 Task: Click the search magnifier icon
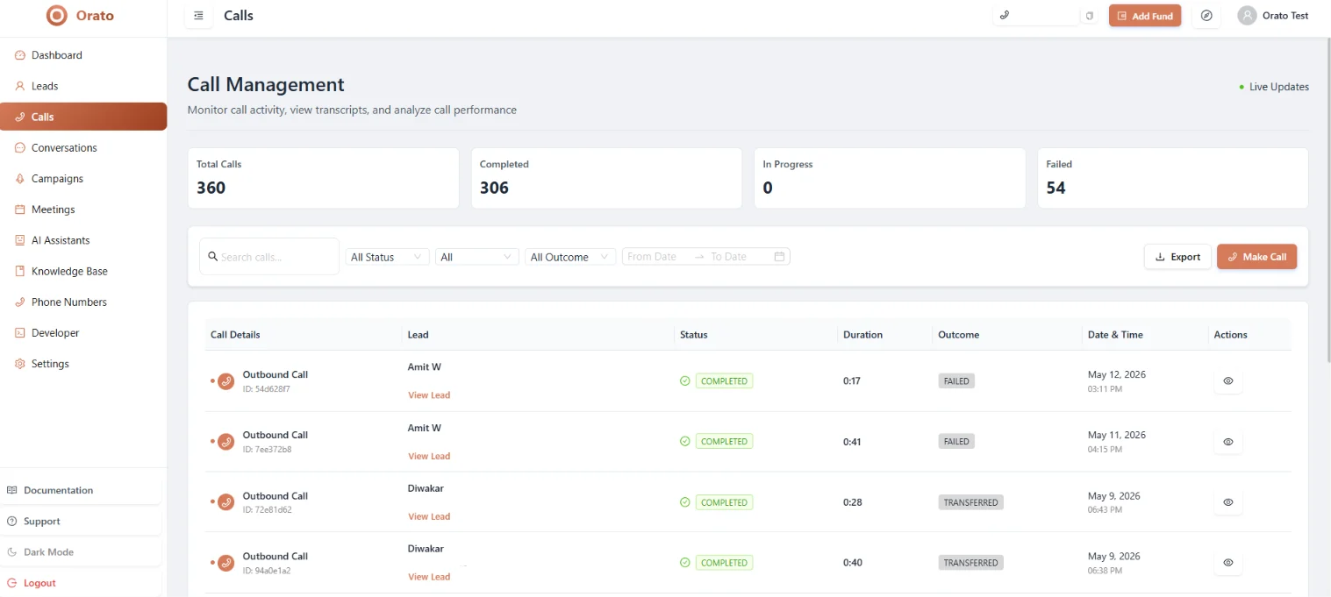pos(213,257)
